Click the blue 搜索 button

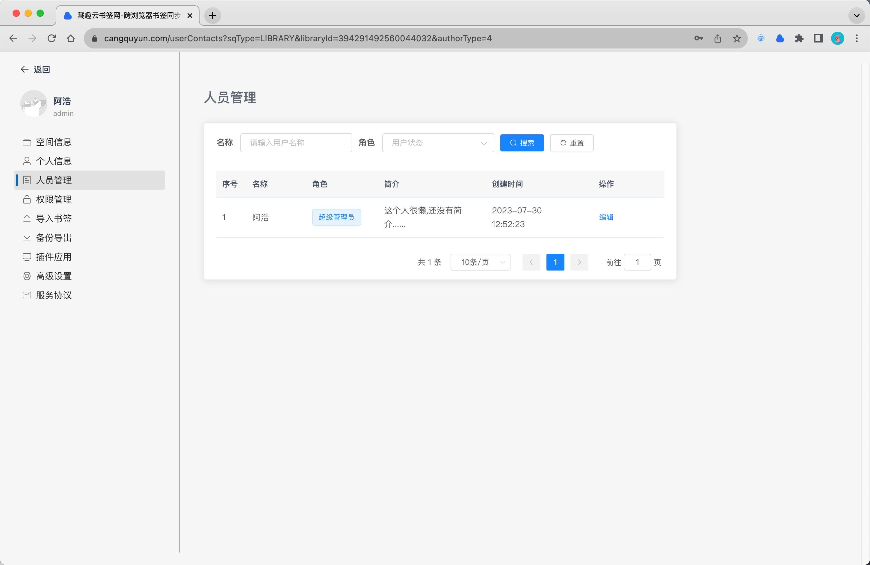(x=521, y=143)
